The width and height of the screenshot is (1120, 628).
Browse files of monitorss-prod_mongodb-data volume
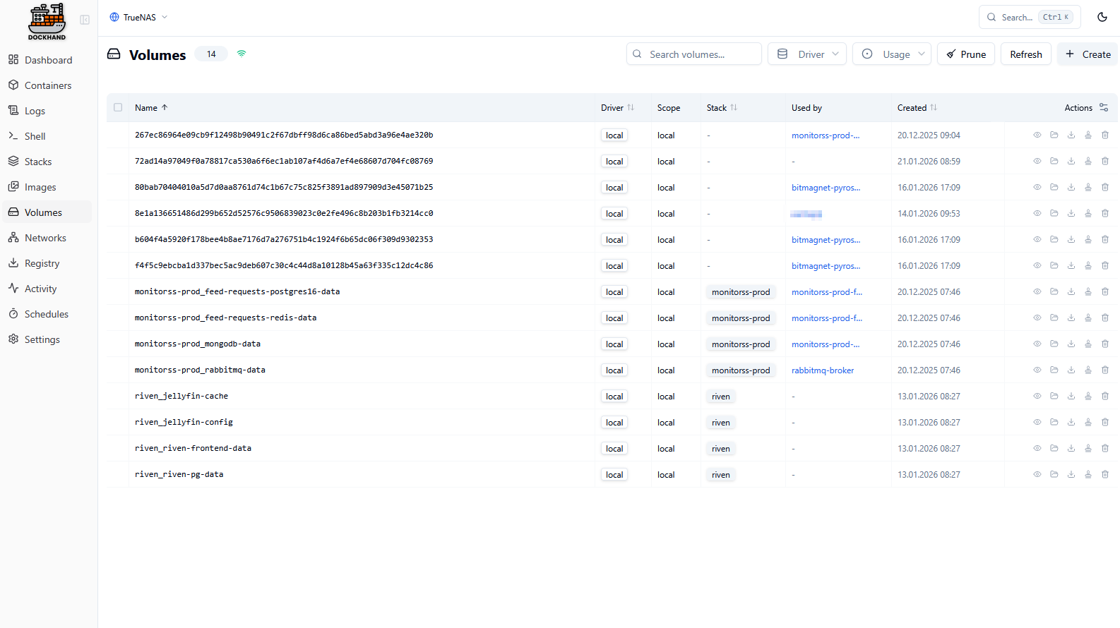pyautogui.click(x=1054, y=344)
